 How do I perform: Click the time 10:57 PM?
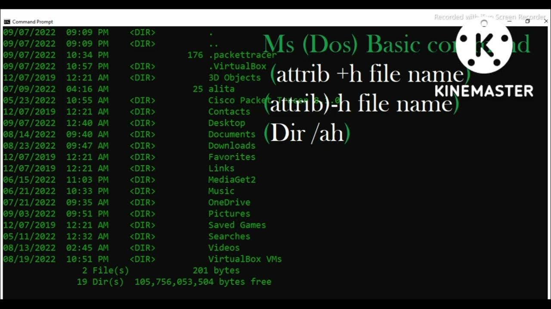[87, 66]
